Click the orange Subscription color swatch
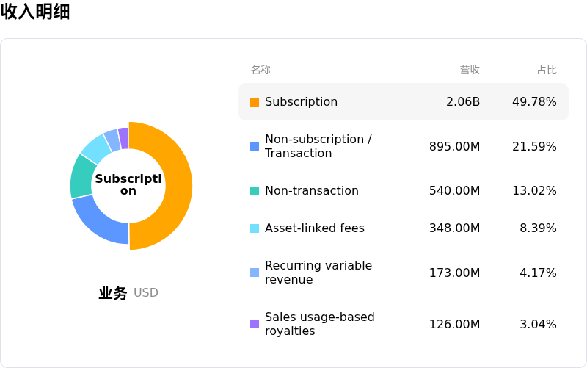Image resolution: width=587 pixels, height=368 pixels. click(x=255, y=102)
